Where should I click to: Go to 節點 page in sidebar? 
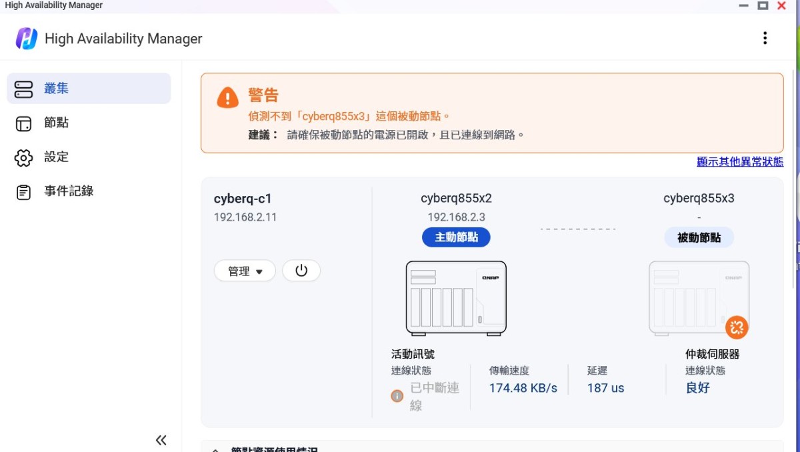(56, 123)
